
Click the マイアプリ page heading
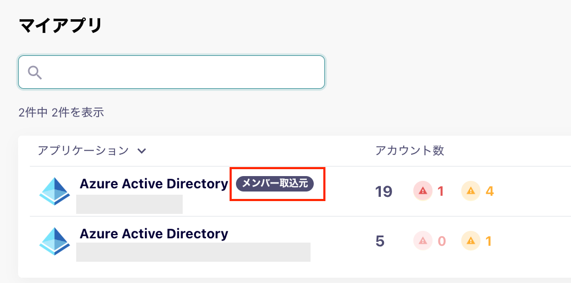(x=60, y=26)
